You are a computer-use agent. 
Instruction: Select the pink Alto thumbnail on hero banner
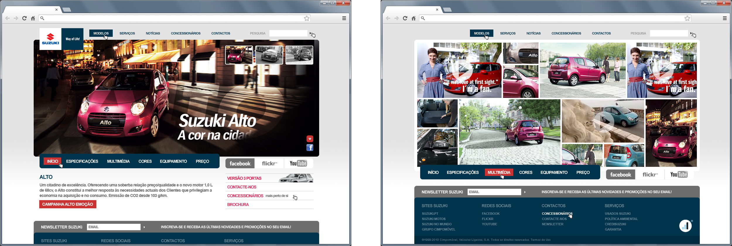coord(239,55)
